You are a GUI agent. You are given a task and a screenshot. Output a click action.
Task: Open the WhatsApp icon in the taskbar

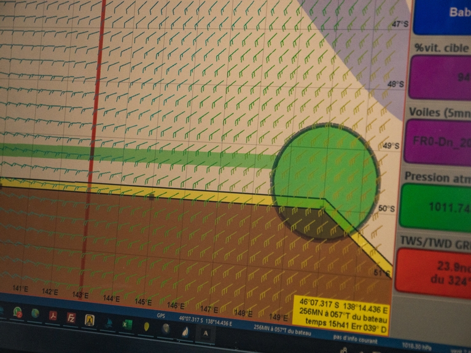click(x=18, y=312)
